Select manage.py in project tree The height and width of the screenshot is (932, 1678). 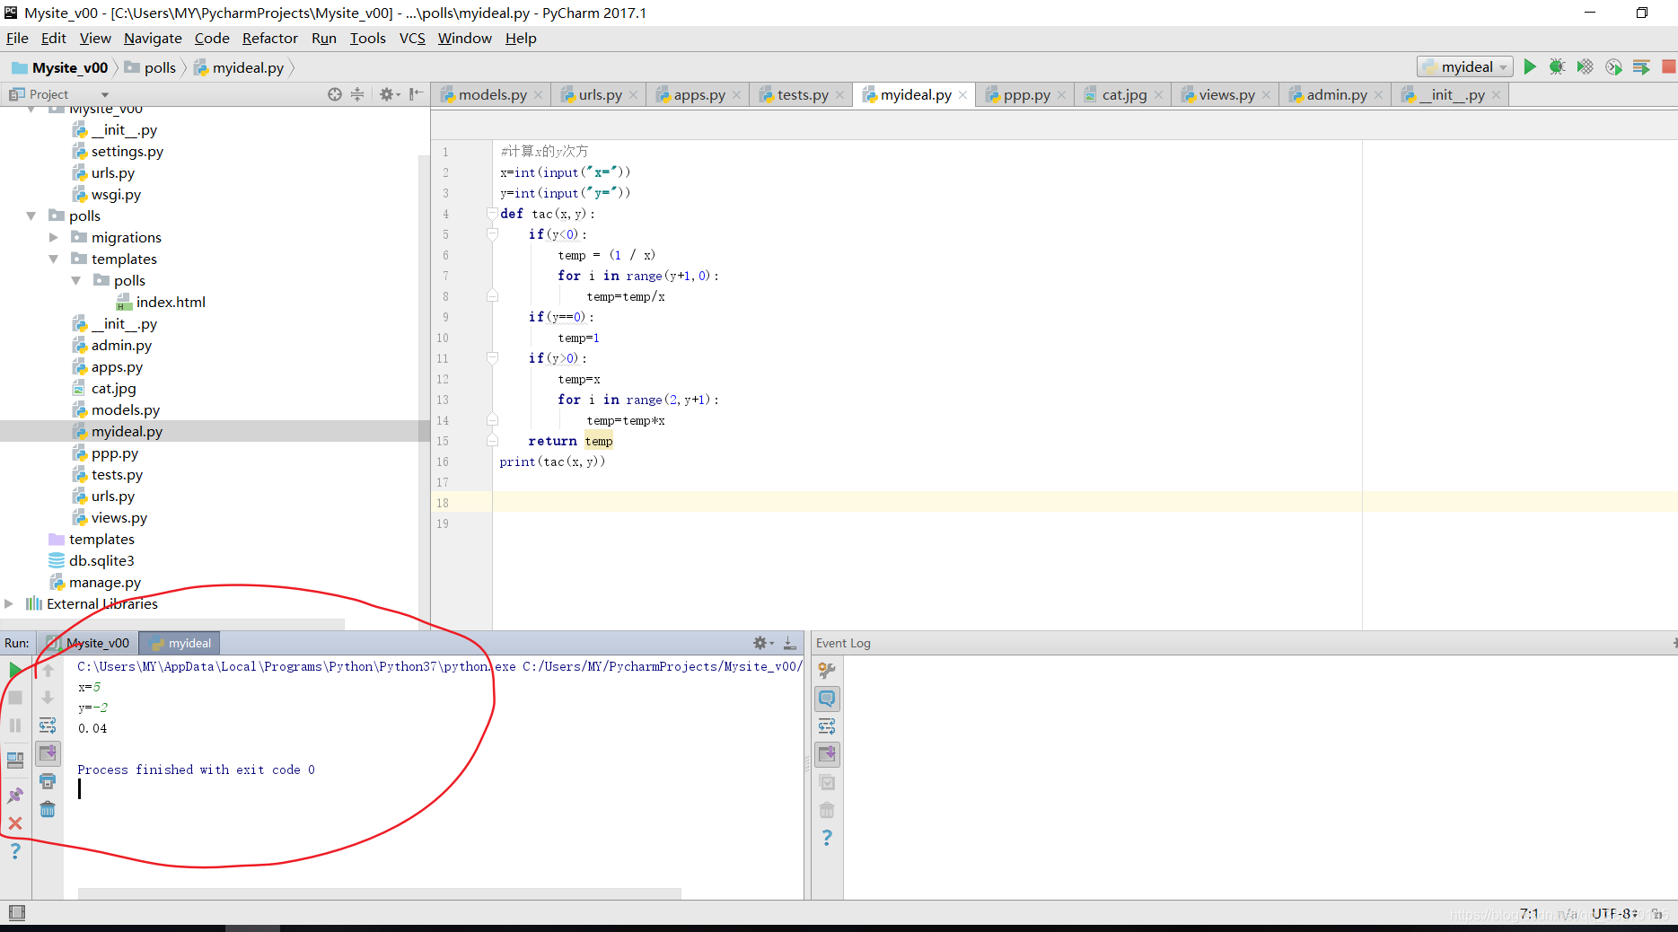[105, 582]
